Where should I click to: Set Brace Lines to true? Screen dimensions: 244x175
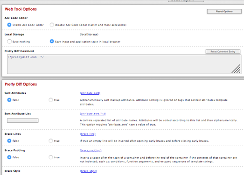51,141
